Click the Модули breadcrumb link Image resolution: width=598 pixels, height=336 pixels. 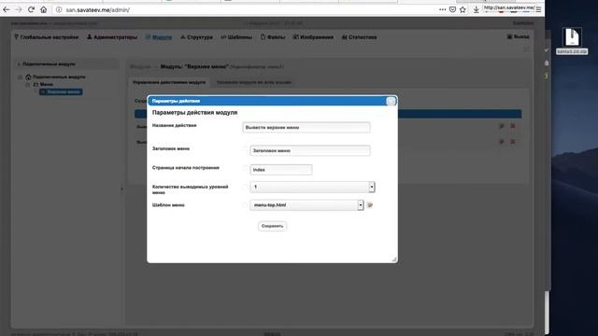click(140, 66)
